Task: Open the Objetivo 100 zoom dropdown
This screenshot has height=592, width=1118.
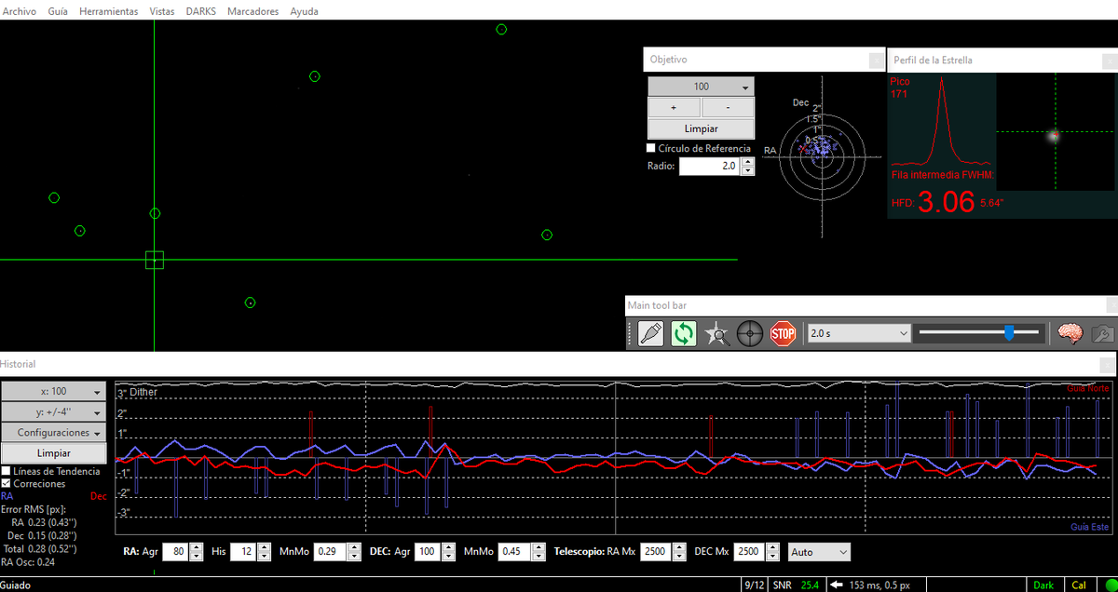Action: tap(702, 87)
